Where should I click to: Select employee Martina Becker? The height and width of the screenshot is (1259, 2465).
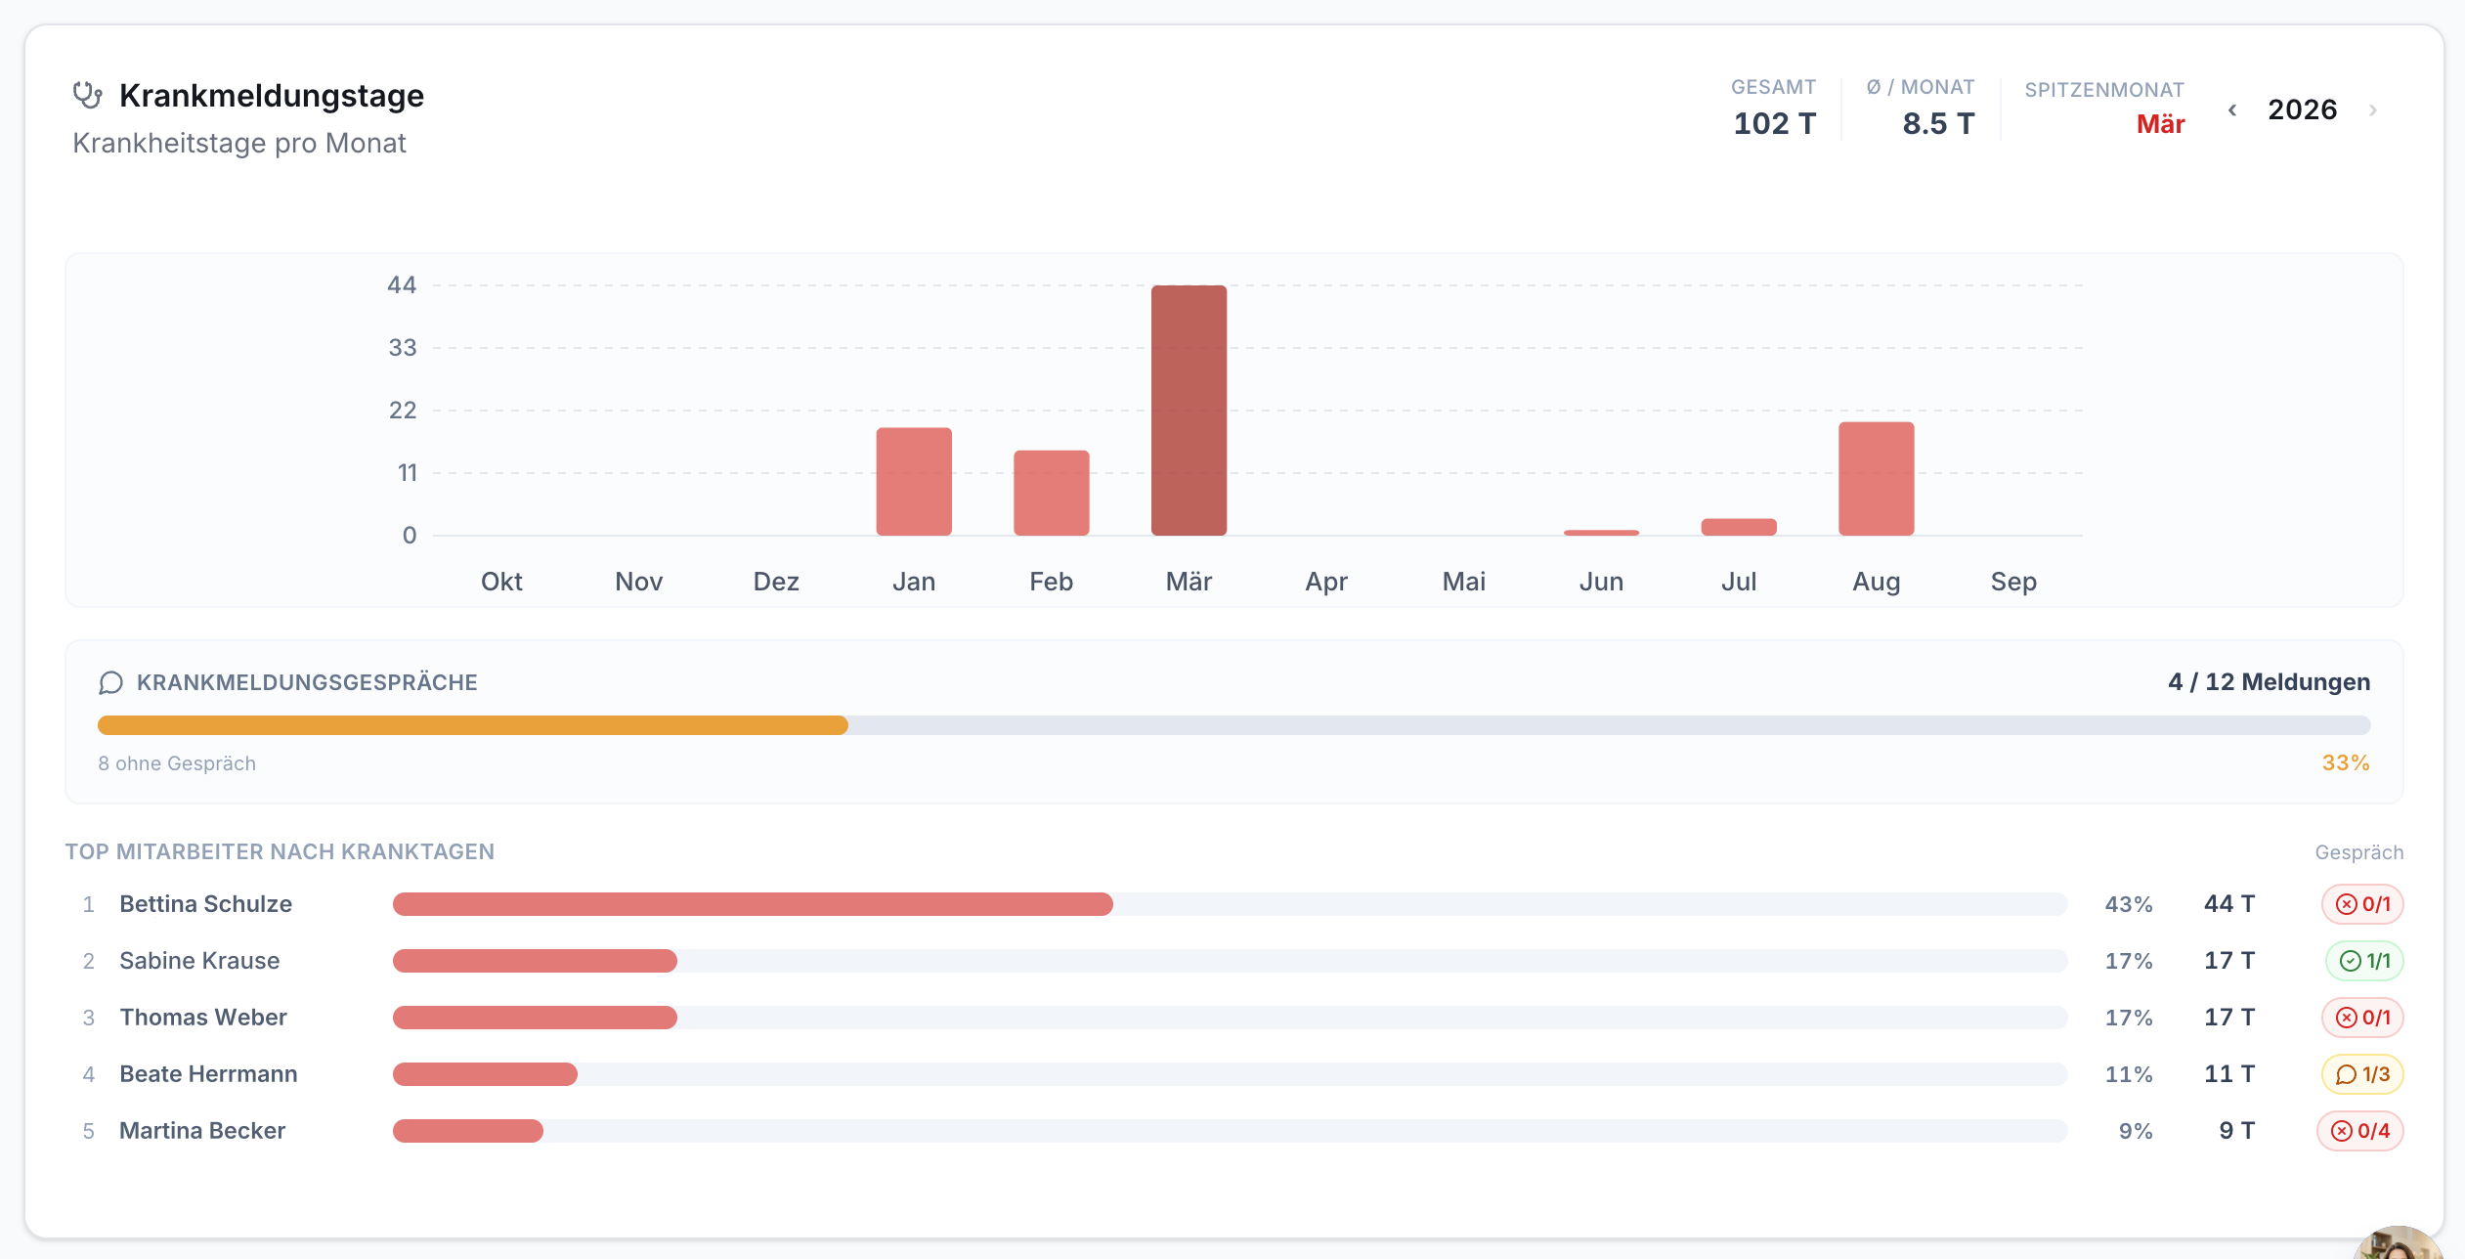tap(202, 1131)
